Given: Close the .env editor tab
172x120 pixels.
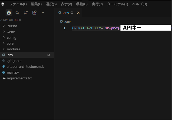Looking at the screenshot, I should coord(78,13).
